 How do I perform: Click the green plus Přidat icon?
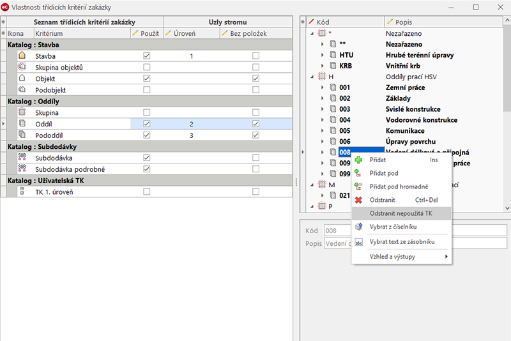[358, 160]
